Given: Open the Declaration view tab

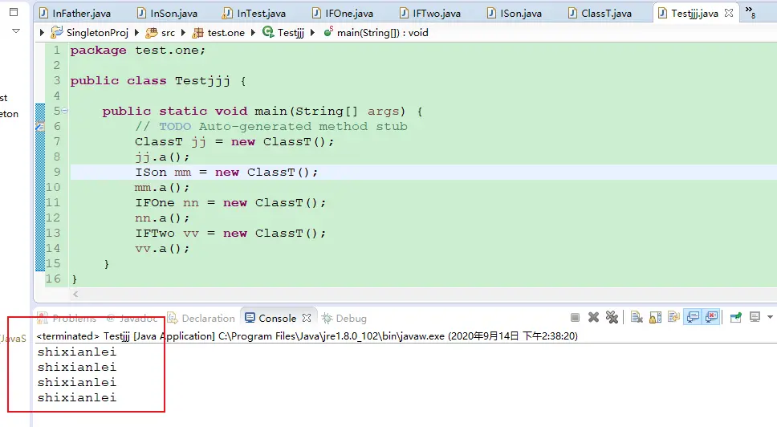Looking at the screenshot, I should coord(208,319).
